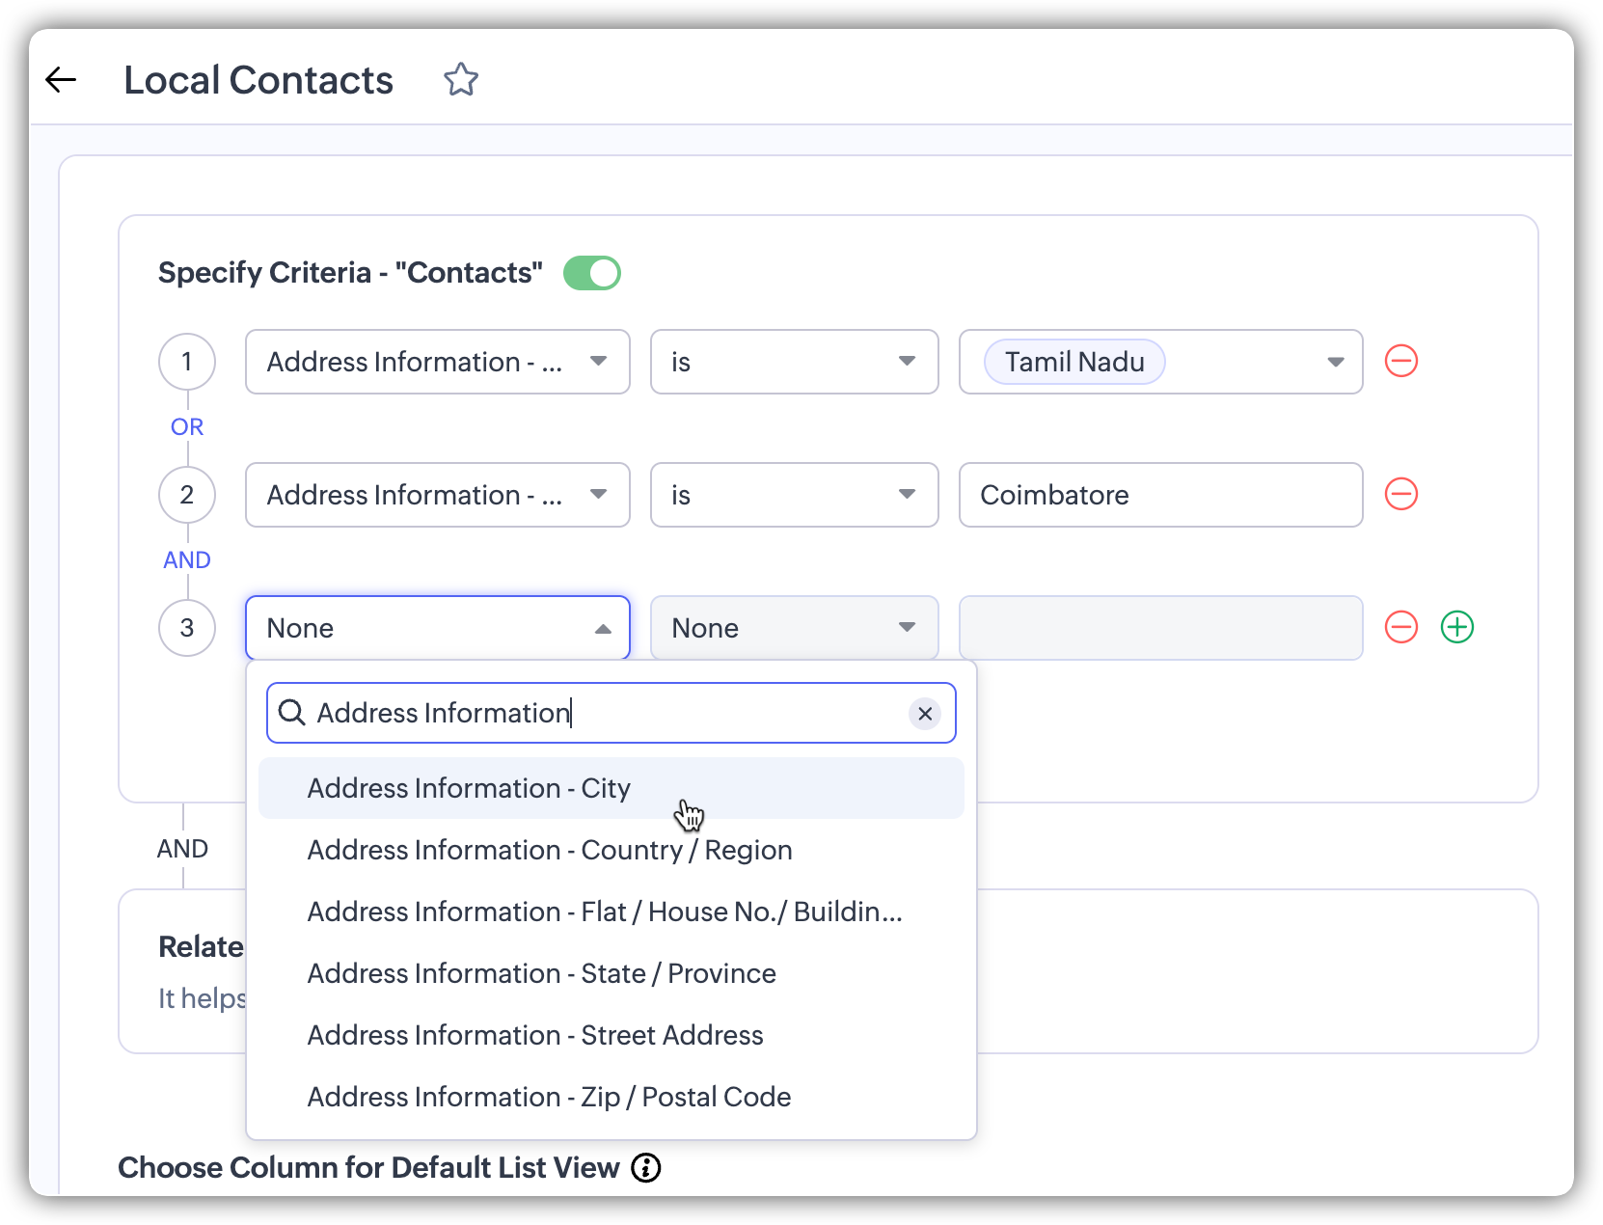Screen dimensions: 1603x1225
Task: Remove criteria row 2 with minus icon
Action: (1400, 495)
